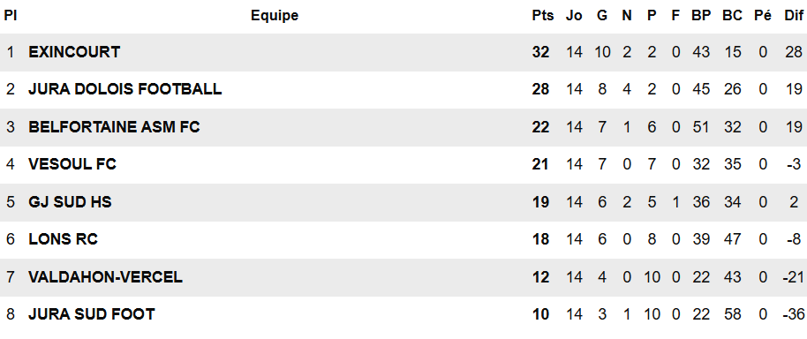Click GJ SUD HS forfeit value 1
807x339 pixels.
675,201
